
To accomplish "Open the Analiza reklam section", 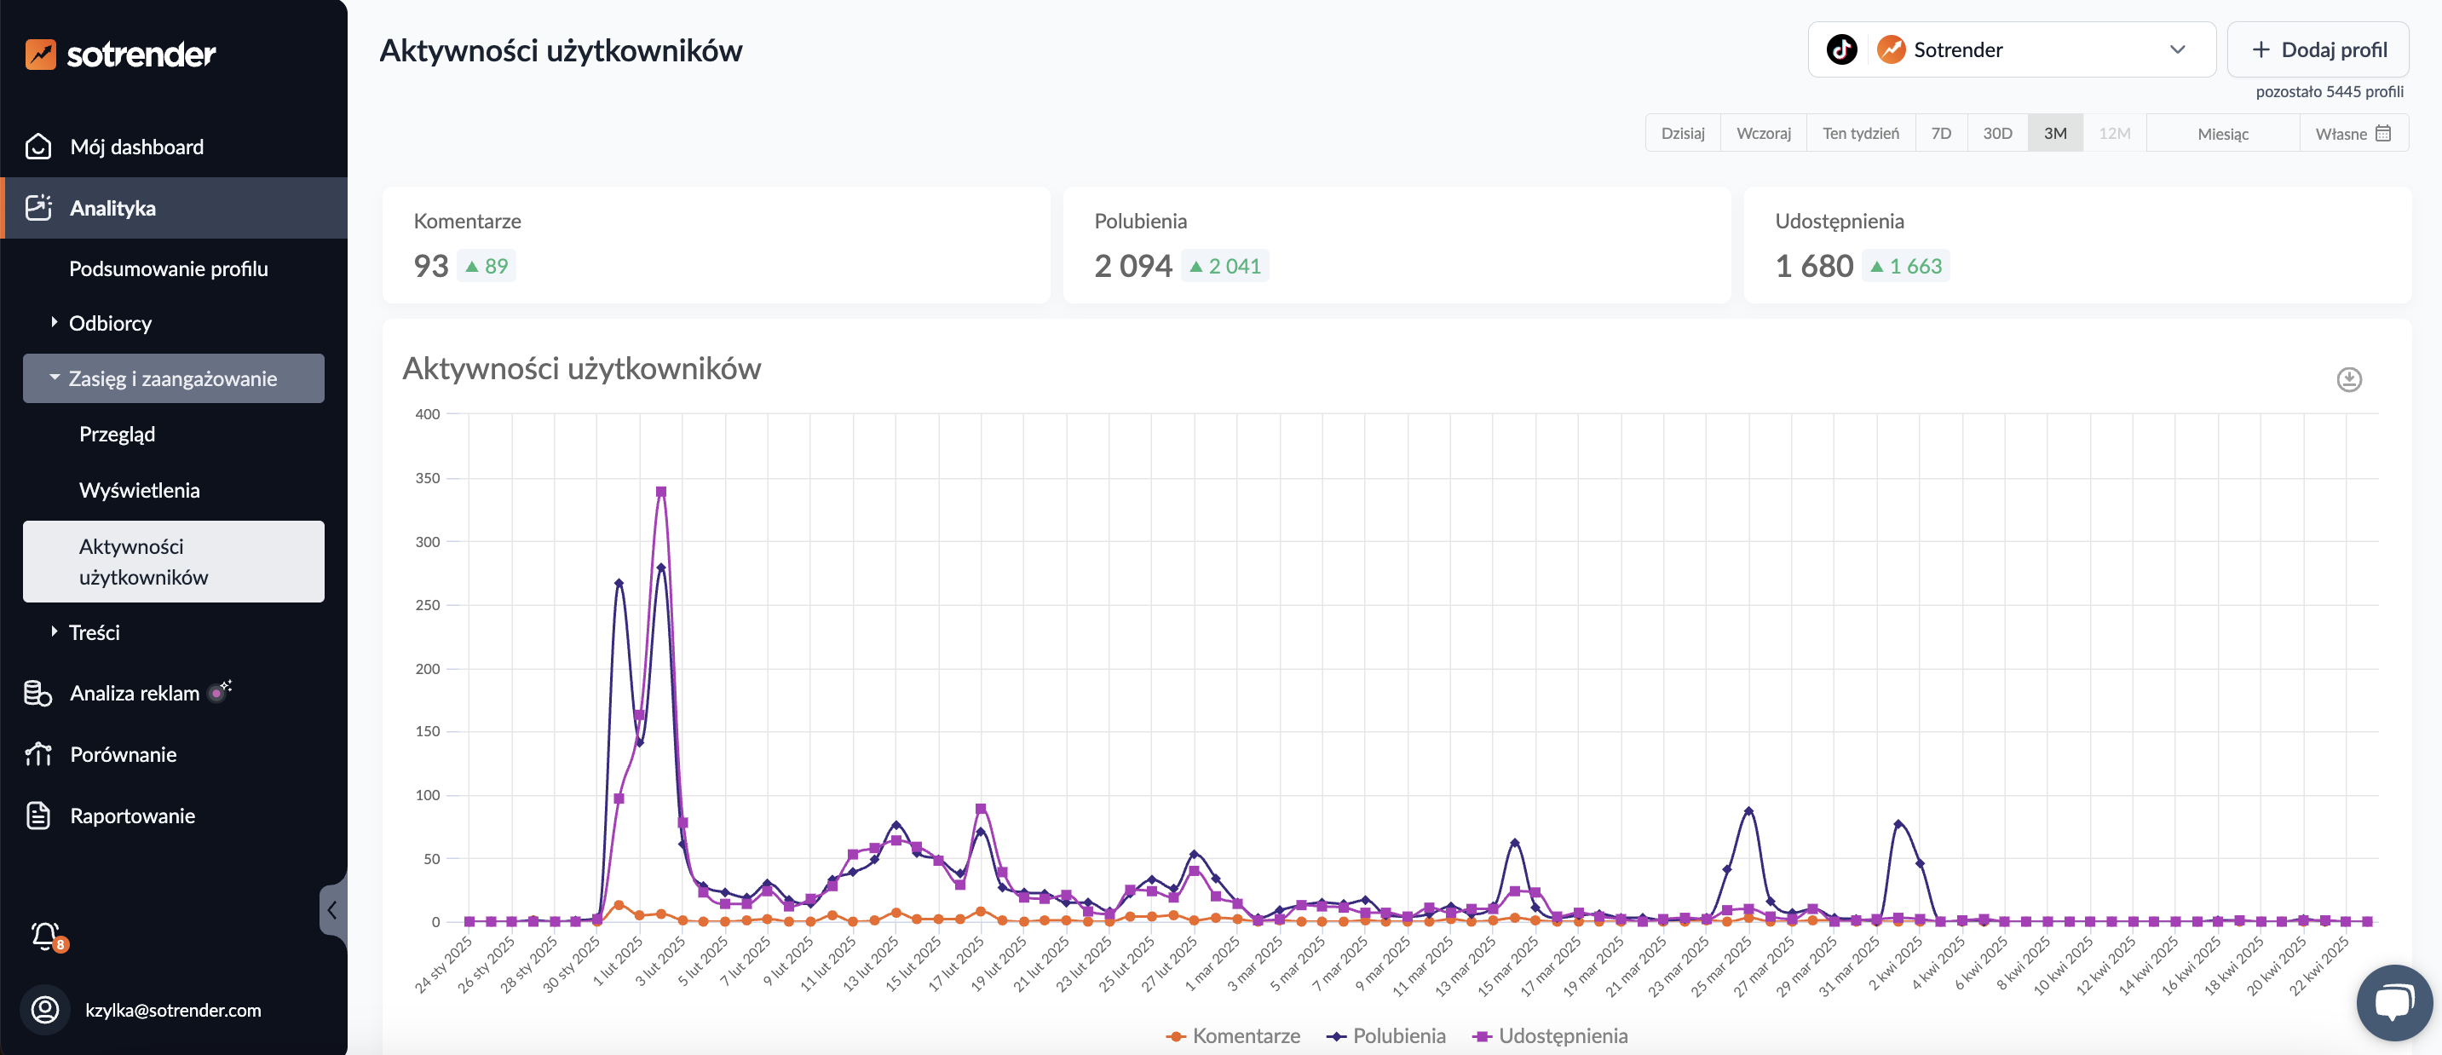I will point(135,693).
